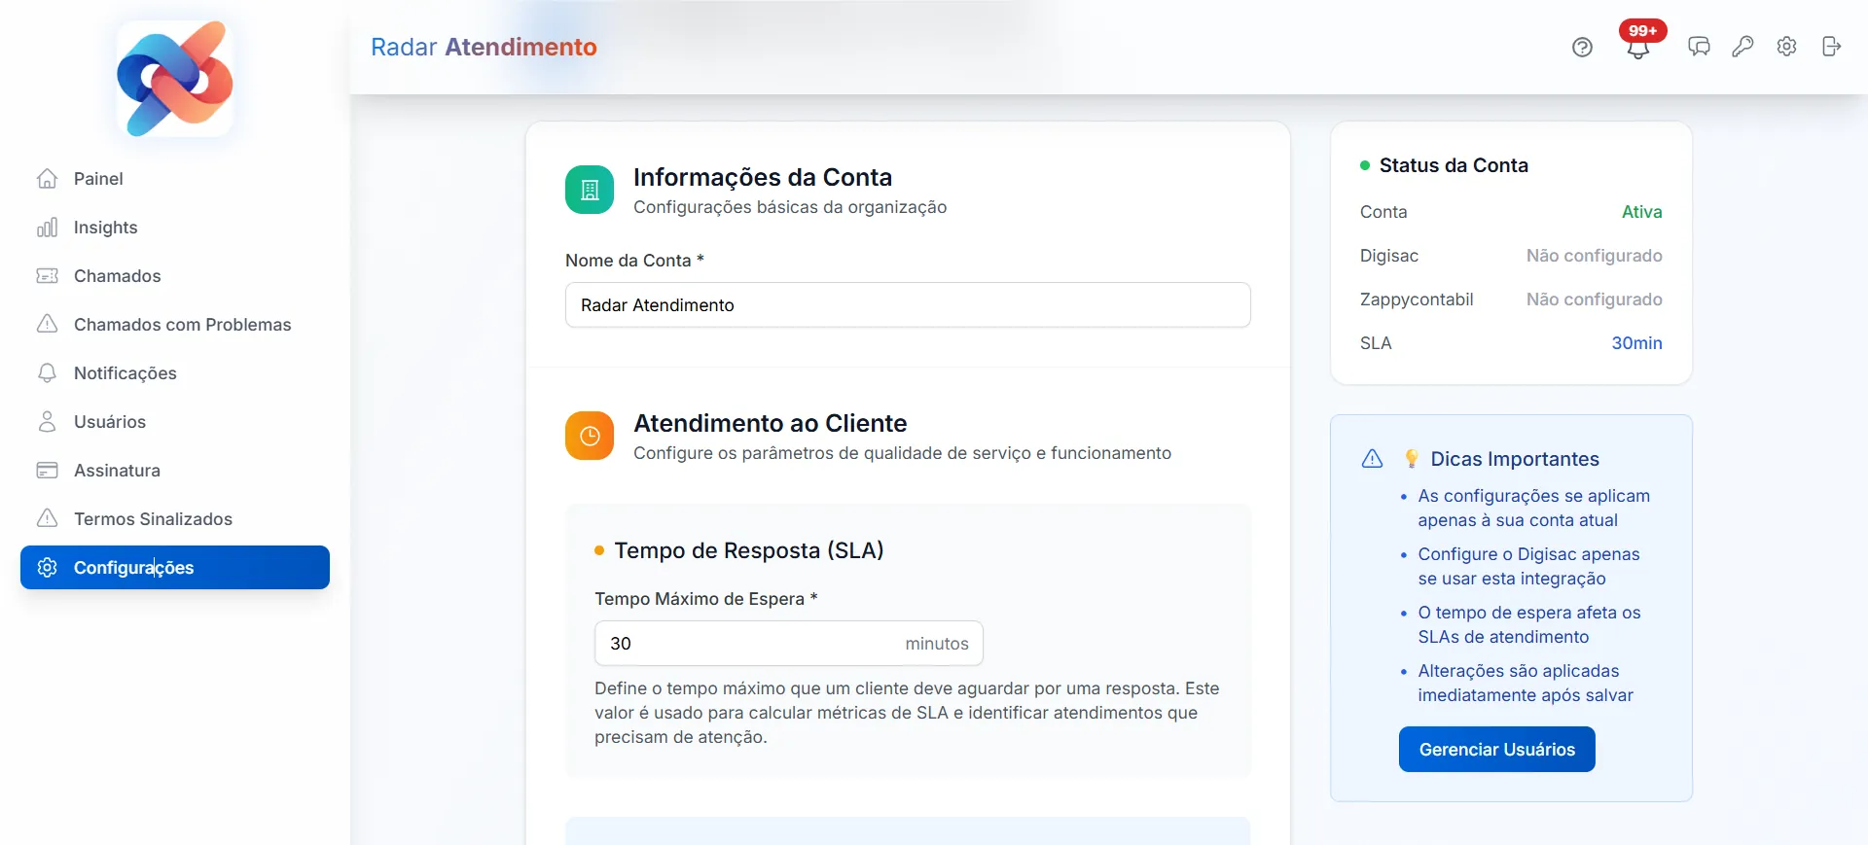Click the Informações da Conta heading

[x=763, y=177]
